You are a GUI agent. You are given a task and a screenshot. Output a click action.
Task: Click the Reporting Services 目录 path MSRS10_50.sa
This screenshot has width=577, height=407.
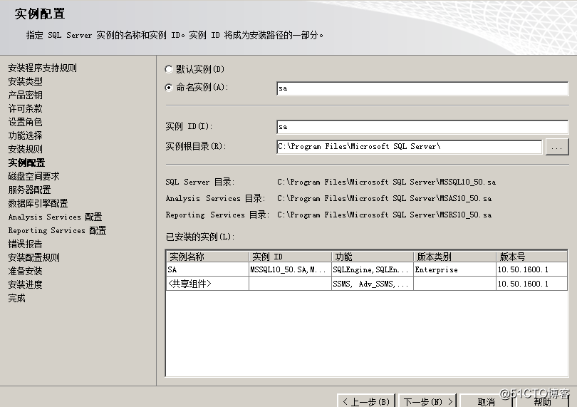384,215
